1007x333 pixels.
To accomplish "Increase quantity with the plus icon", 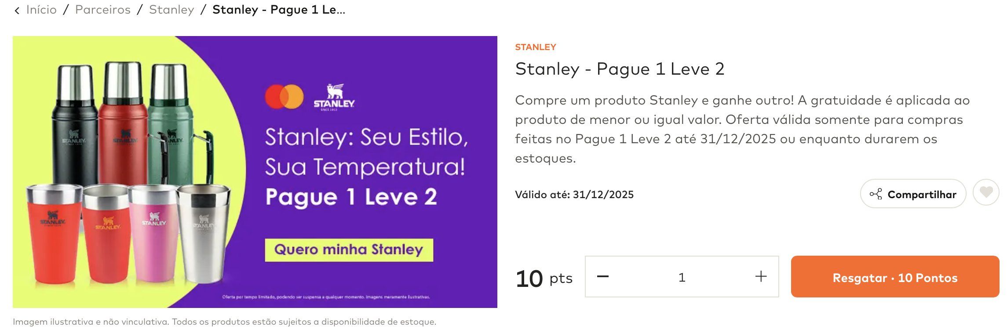I will tap(761, 276).
